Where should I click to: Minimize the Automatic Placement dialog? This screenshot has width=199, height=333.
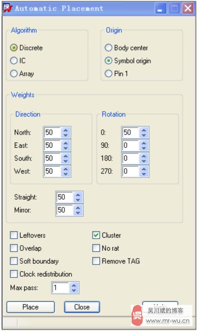point(161,9)
